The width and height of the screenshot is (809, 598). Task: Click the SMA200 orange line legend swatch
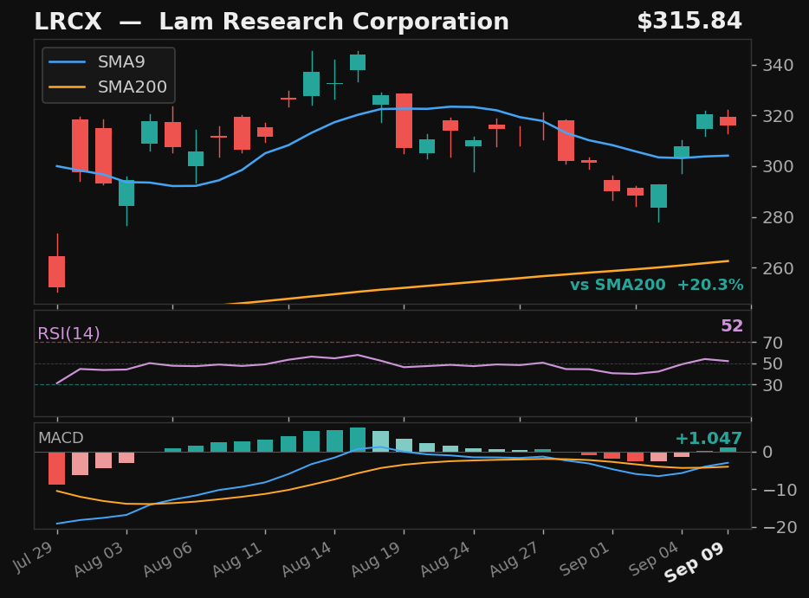pos(67,87)
